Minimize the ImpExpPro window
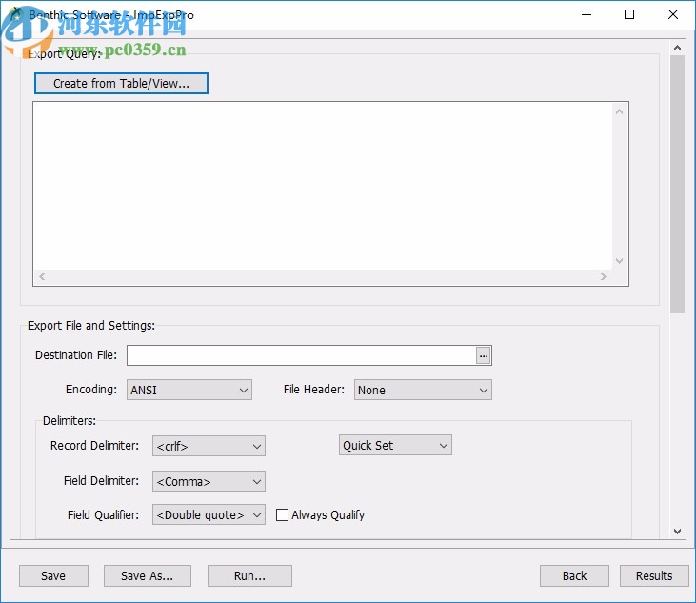 tap(587, 14)
